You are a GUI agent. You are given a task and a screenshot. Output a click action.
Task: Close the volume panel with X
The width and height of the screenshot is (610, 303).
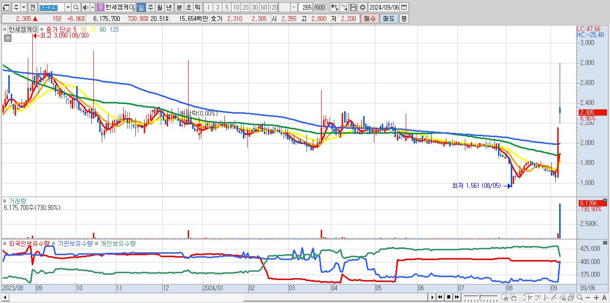(605, 201)
